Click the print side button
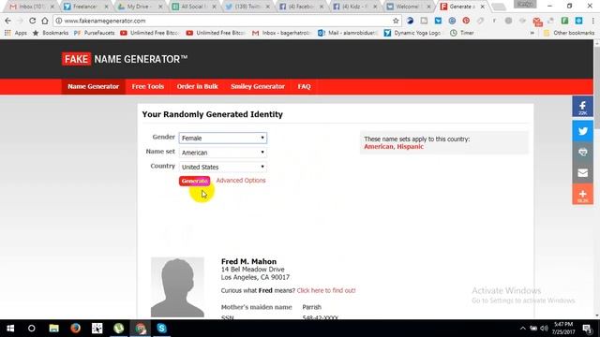 tap(582, 152)
